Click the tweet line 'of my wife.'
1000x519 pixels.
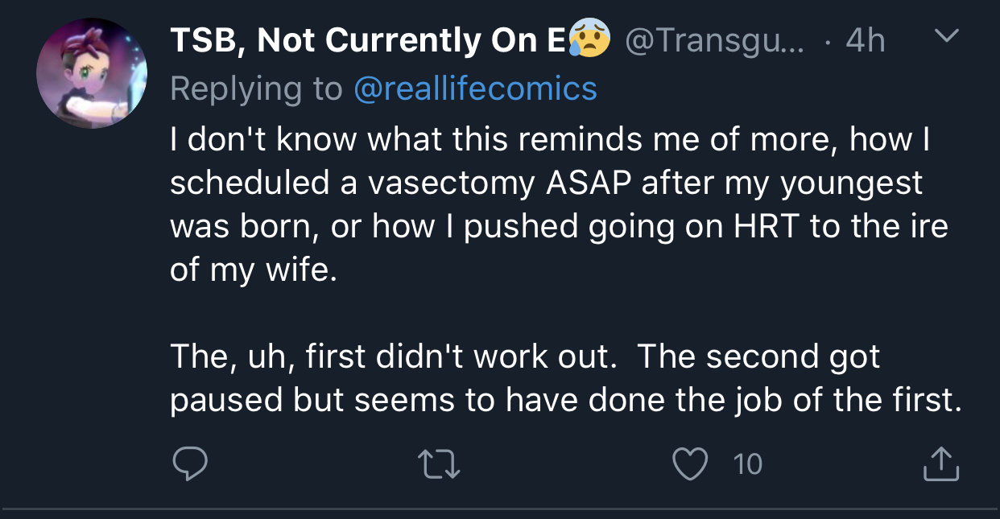[x=250, y=270]
